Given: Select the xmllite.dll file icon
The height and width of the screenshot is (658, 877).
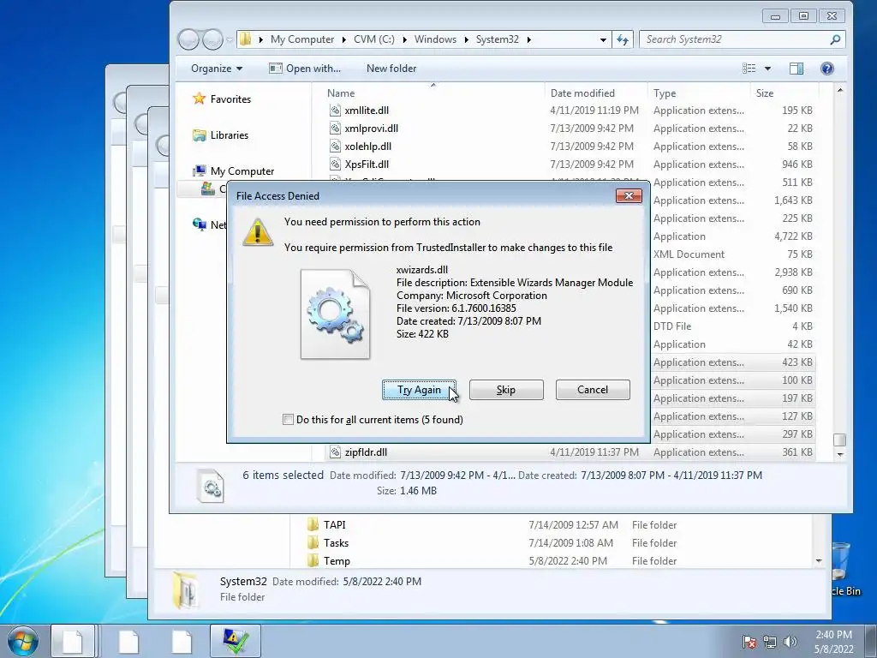Looking at the screenshot, I should 335,111.
